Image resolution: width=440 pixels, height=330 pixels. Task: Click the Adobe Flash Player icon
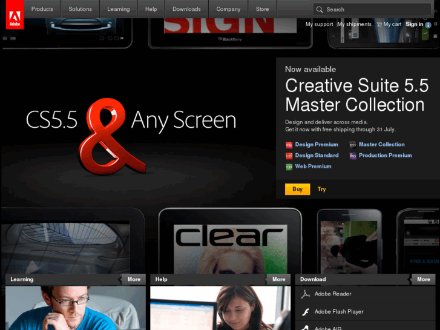tap(305, 312)
